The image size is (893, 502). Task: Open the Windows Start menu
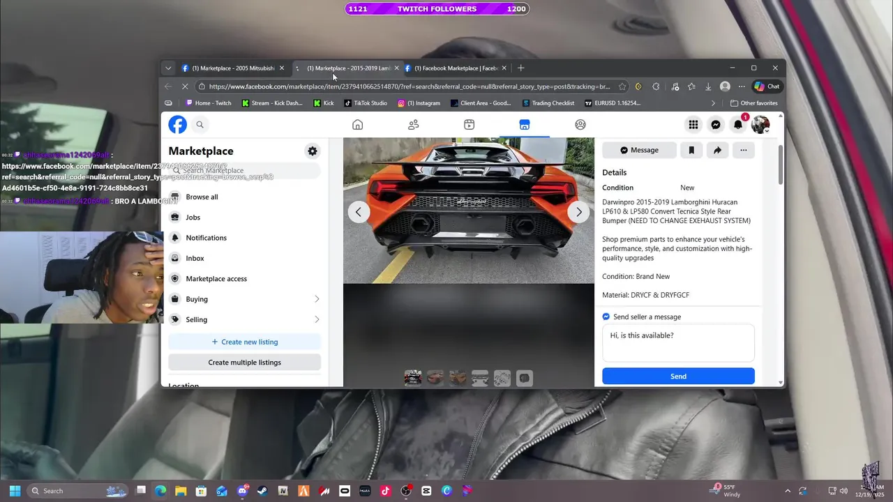tap(15, 491)
